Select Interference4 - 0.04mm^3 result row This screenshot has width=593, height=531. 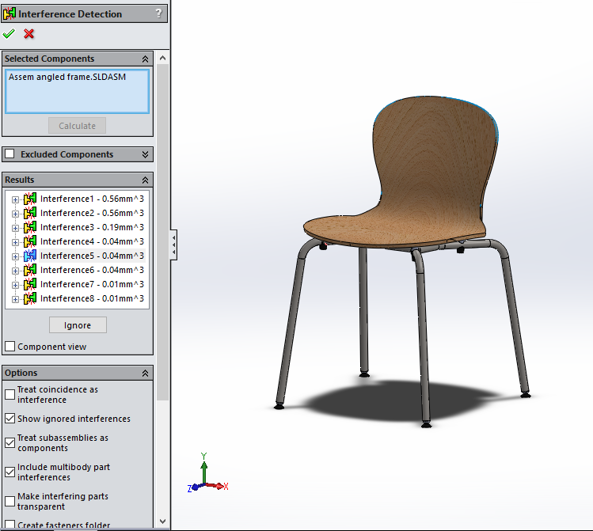92,241
